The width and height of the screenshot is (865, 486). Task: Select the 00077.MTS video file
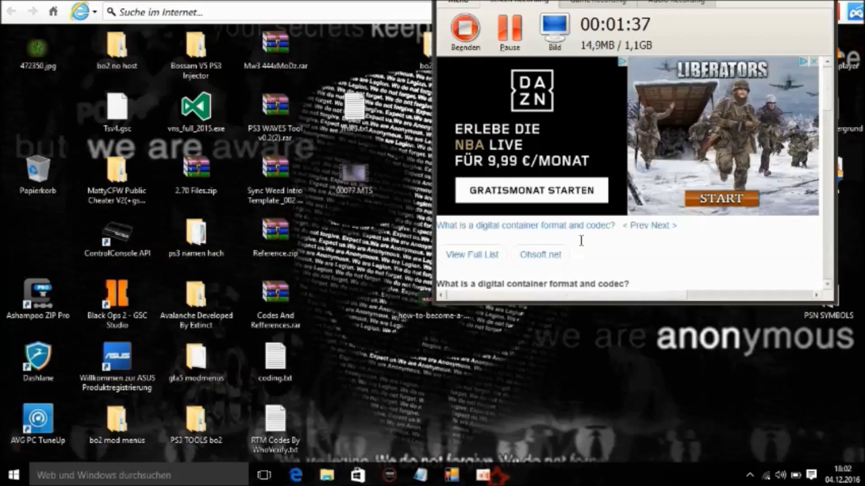(x=355, y=179)
